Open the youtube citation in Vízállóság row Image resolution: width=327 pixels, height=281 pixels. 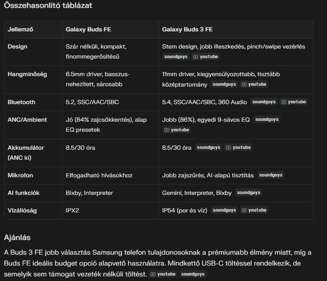point(254,210)
